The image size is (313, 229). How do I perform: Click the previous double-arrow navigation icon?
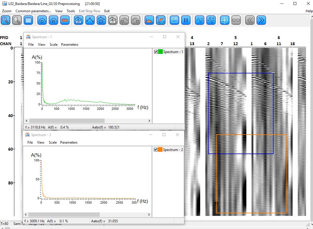pos(250,20)
